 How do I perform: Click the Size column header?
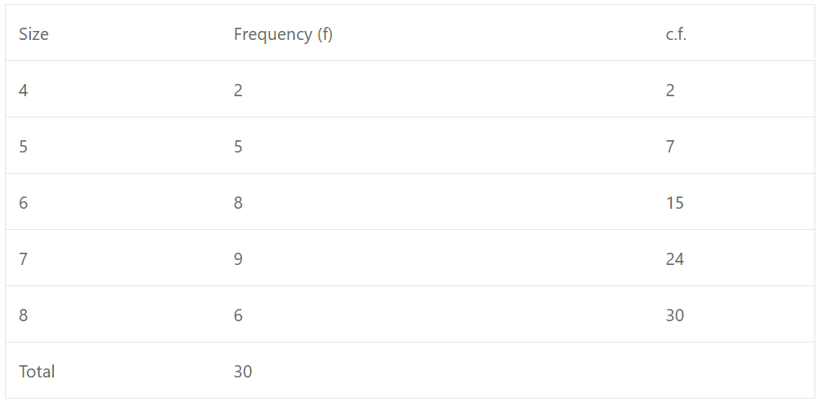[33, 34]
